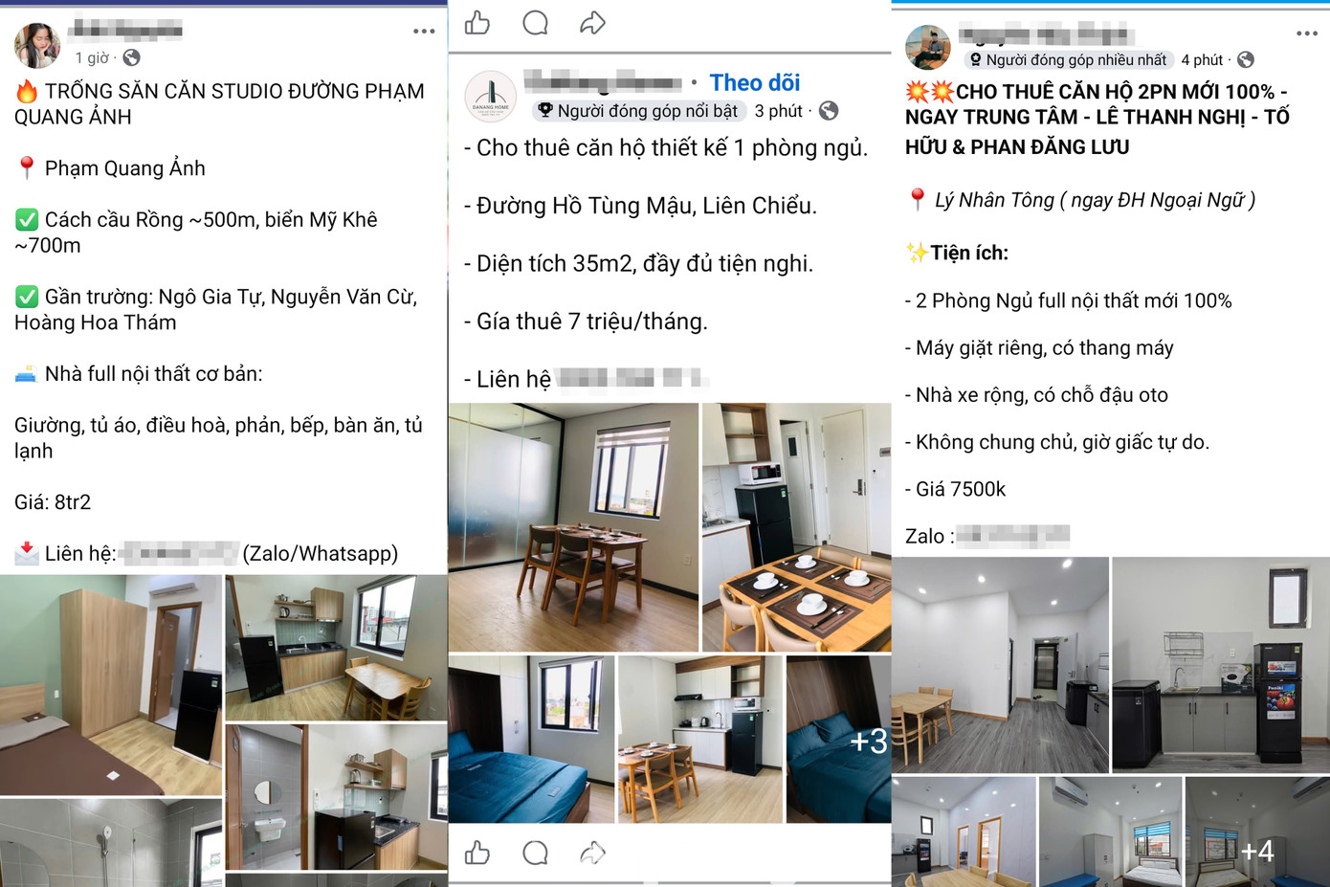View the '+3' more photos thumbnail
The image size is (1330, 887).
click(x=839, y=739)
